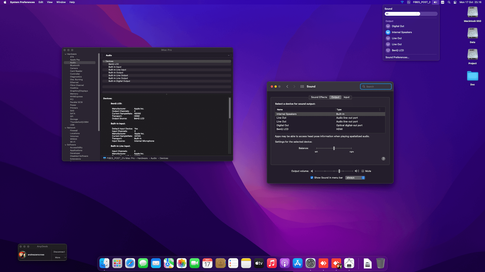Screen dimensions: 485x272
Task: Open Control Center in menu bar
Action: [455, 2]
